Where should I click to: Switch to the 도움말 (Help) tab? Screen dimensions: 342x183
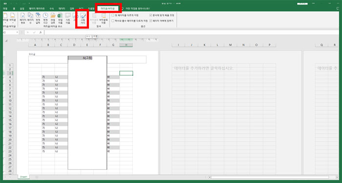point(91,8)
